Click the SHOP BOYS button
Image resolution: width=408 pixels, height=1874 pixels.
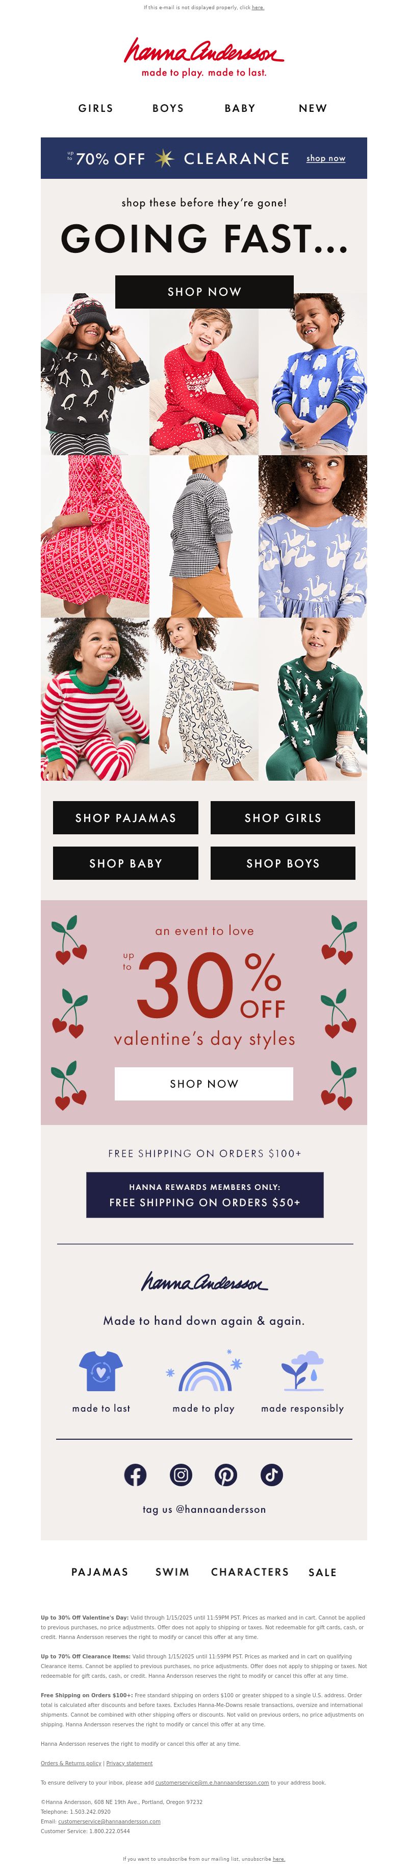[x=283, y=863]
